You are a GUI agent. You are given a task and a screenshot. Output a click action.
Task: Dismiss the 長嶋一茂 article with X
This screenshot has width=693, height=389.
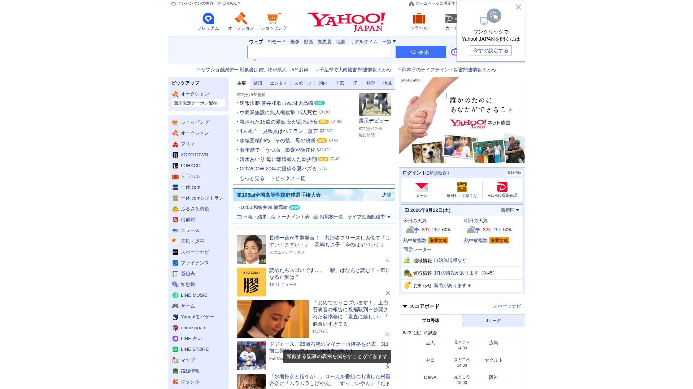pyautogui.click(x=388, y=260)
